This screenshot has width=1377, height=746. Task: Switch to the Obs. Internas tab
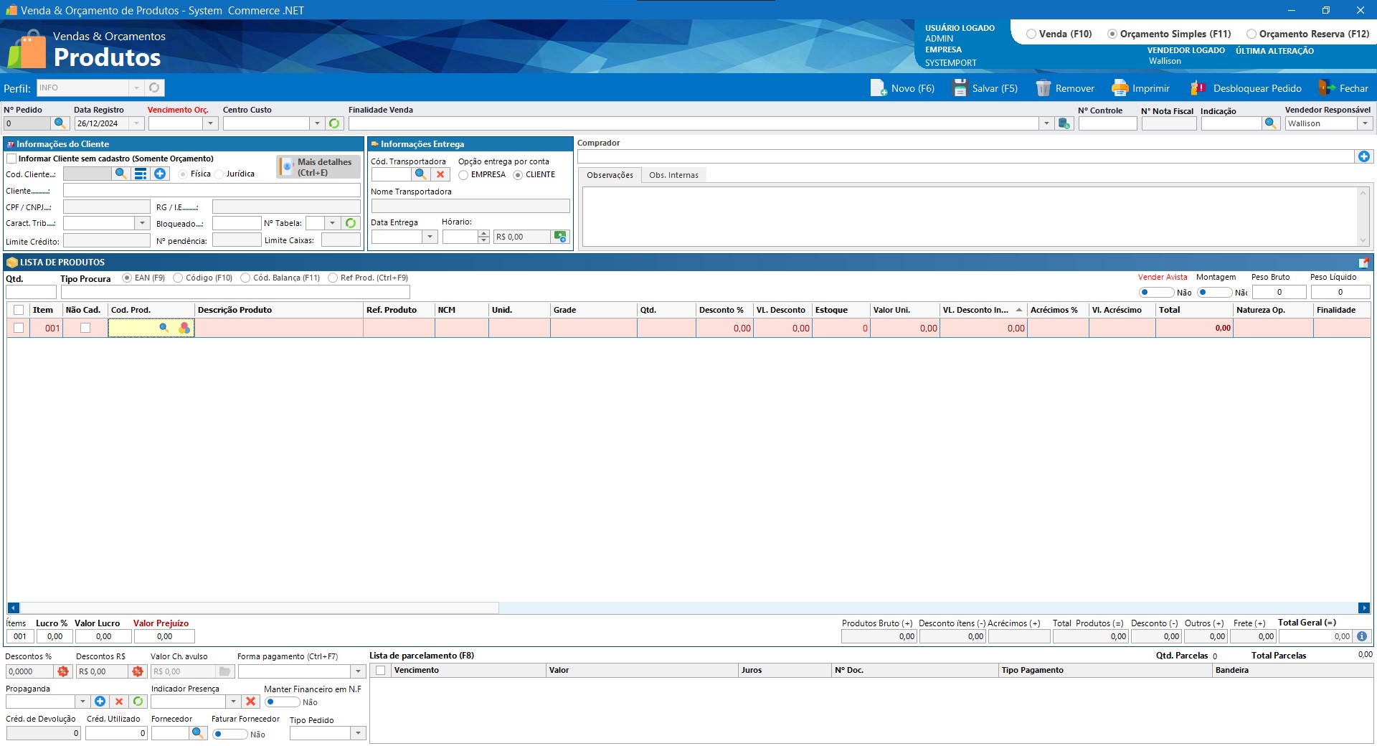[673, 175]
